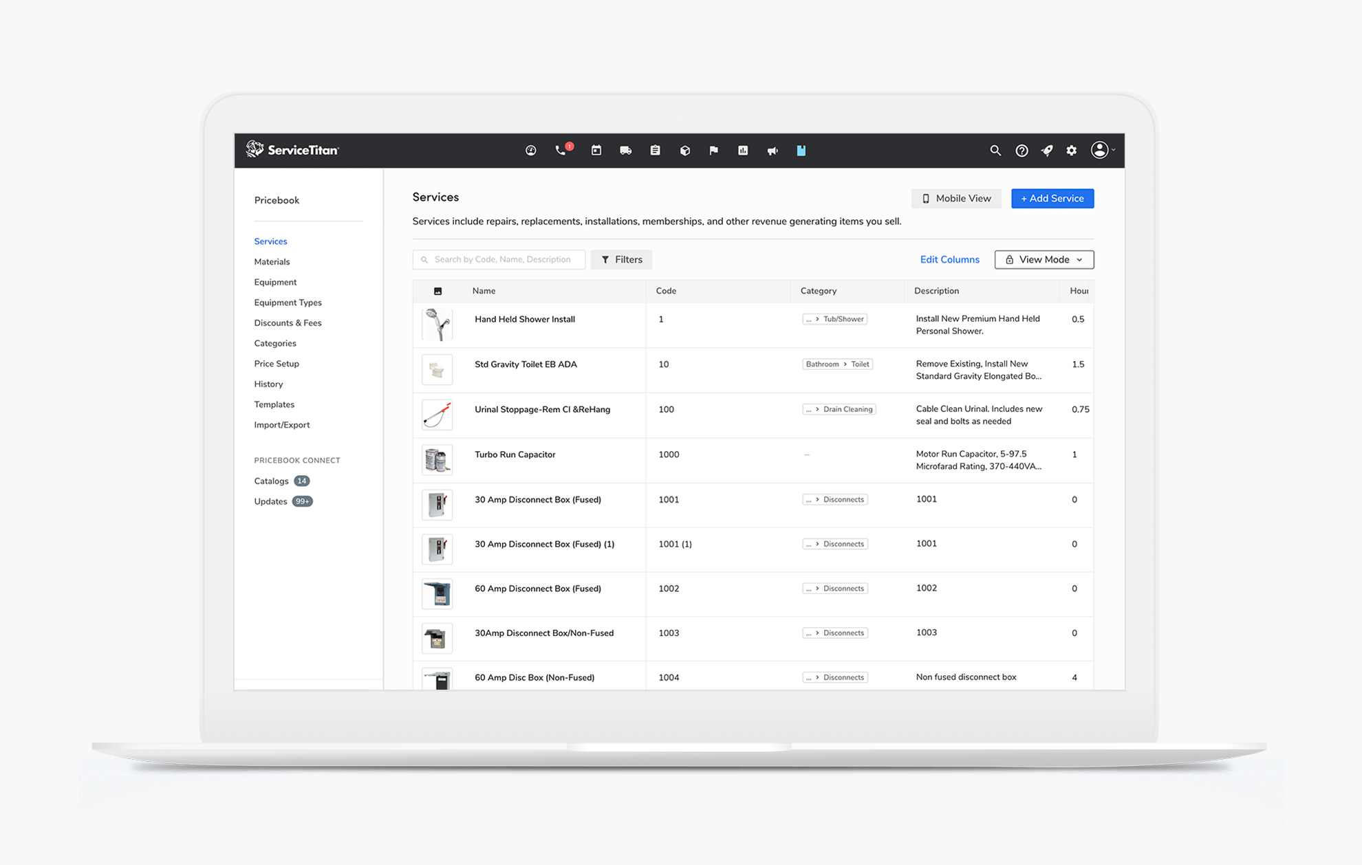
Task: Click the reports bar chart icon
Action: point(743,151)
